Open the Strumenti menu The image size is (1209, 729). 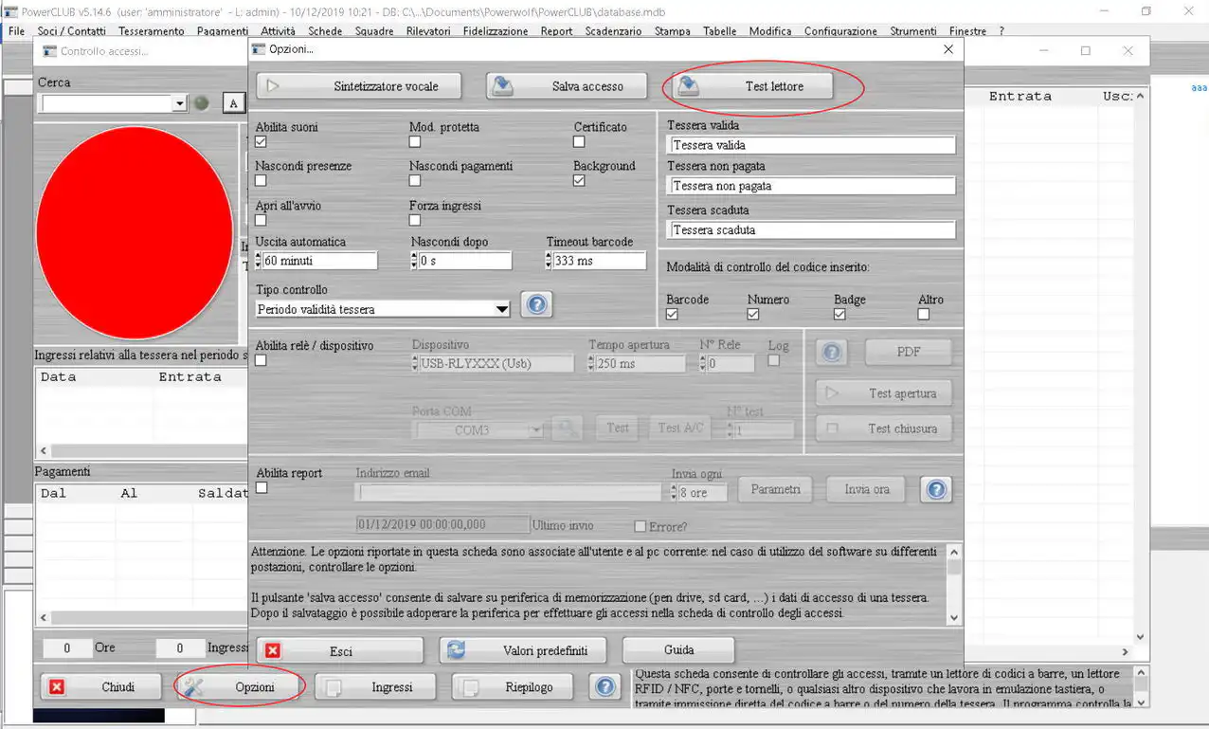913,31
